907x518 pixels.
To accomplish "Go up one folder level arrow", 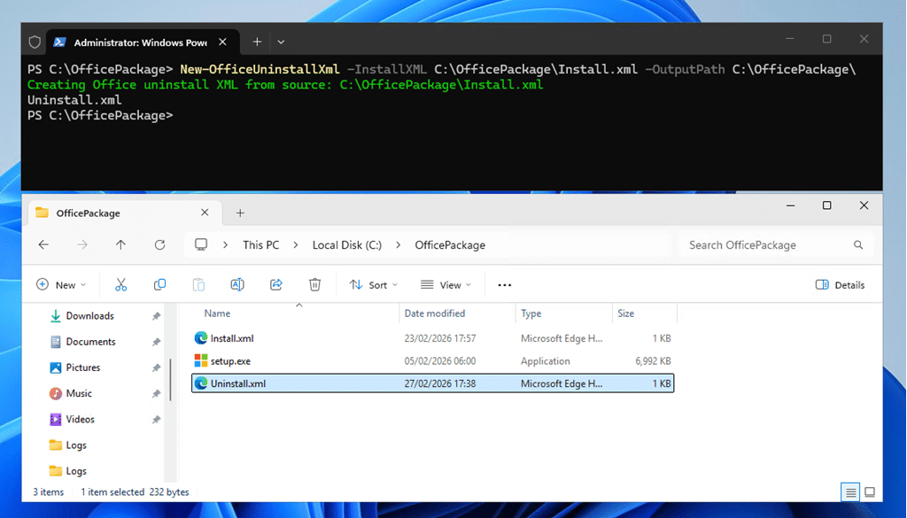I will (x=120, y=245).
